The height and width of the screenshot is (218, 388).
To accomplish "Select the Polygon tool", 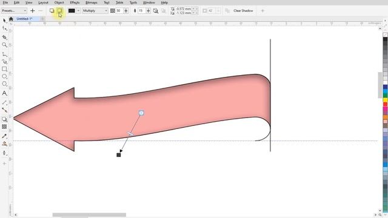I will pyautogui.click(x=4, y=84).
